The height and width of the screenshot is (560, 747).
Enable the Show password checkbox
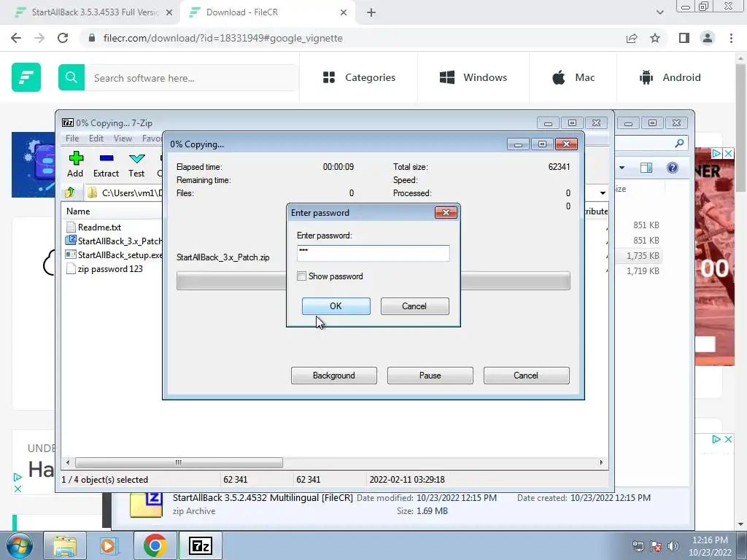pyautogui.click(x=301, y=276)
